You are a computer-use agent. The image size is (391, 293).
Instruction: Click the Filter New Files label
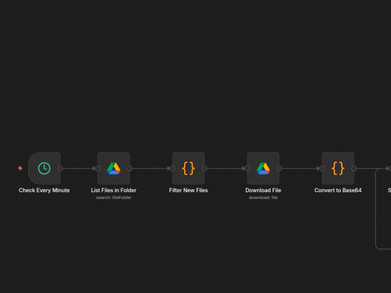188,190
